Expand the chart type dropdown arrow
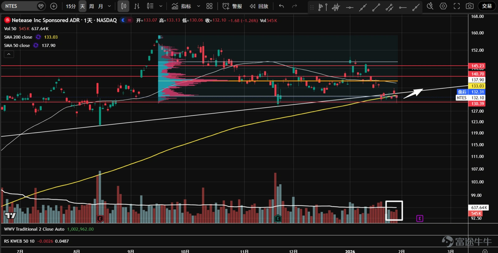498x253 pixels. [161, 6]
